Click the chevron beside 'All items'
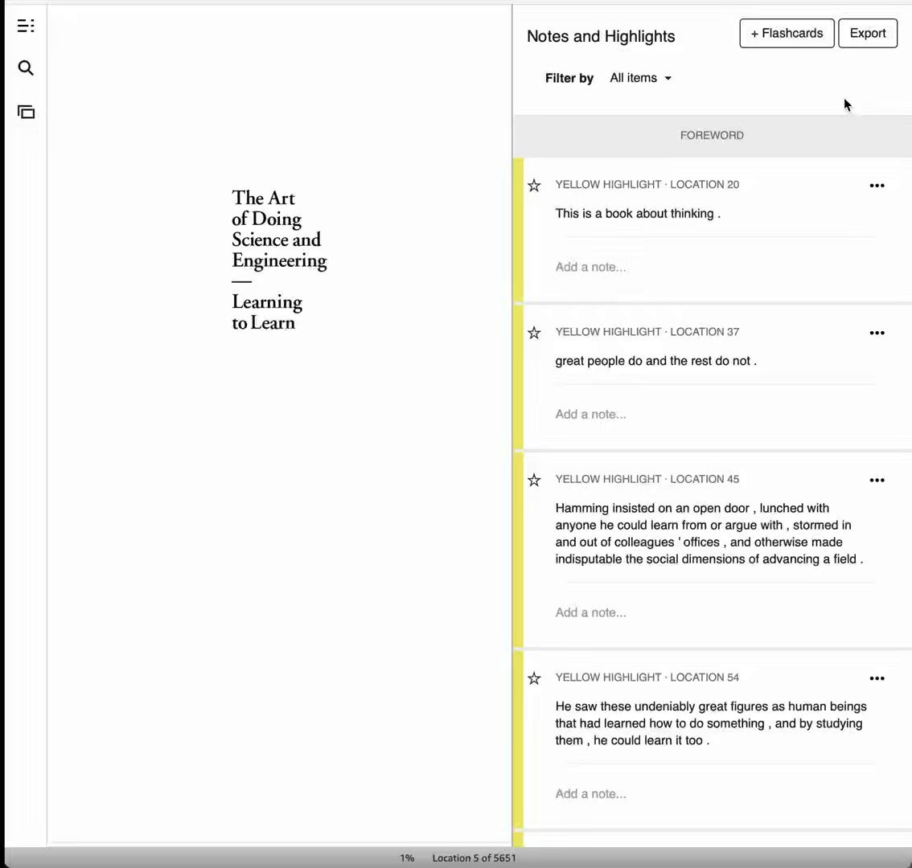912x868 pixels. coord(668,77)
